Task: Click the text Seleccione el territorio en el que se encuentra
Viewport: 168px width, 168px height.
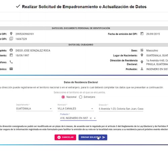Action: click(80, 92)
